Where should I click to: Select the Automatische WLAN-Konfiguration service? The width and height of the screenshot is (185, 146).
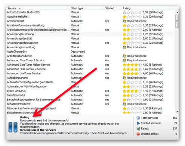click(27, 87)
